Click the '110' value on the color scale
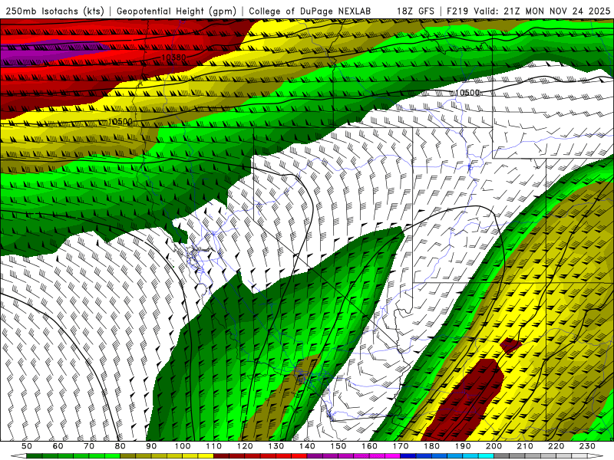Screen dimensions: 614x460 click(213, 446)
